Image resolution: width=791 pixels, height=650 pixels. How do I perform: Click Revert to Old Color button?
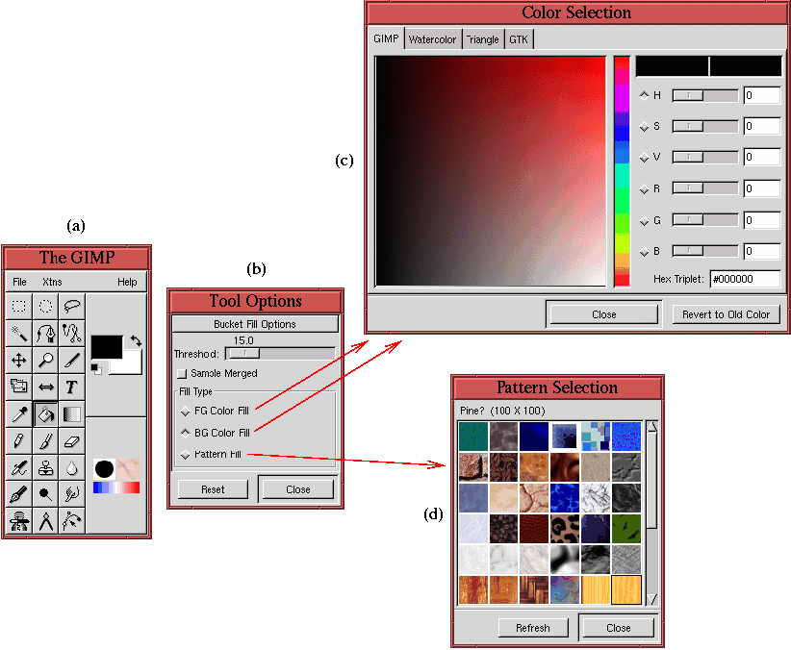tap(726, 314)
